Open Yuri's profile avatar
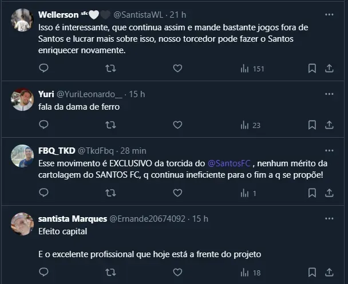This screenshot has height=284, width=348. 22,99
